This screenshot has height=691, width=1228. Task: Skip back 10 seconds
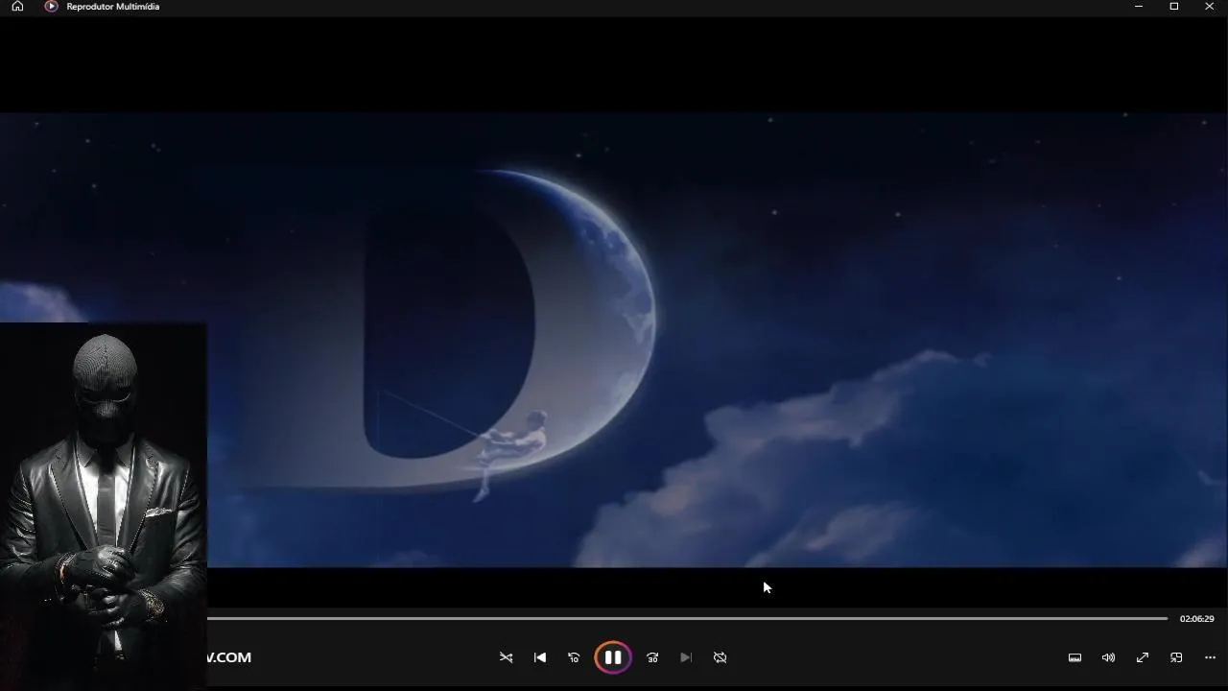574,657
